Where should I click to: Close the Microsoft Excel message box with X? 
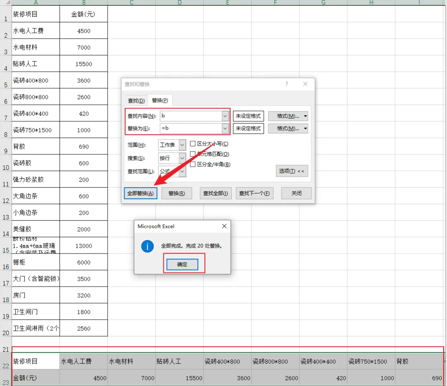coord(224,226)
